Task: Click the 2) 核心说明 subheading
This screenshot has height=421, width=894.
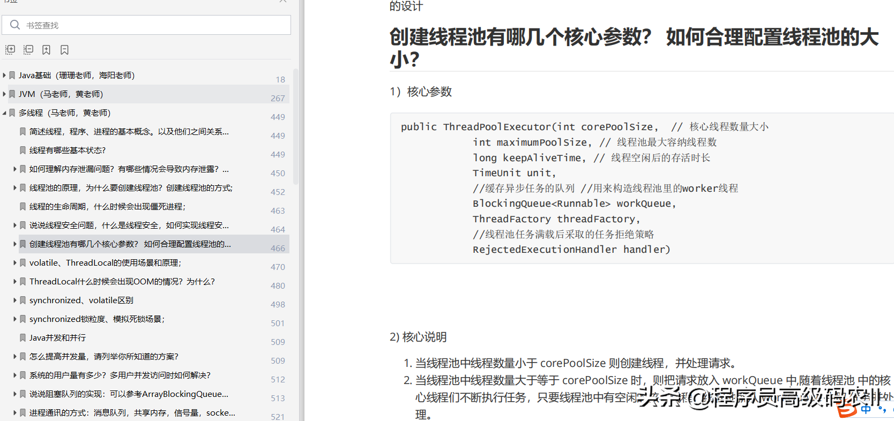Action: coord(418,337)
